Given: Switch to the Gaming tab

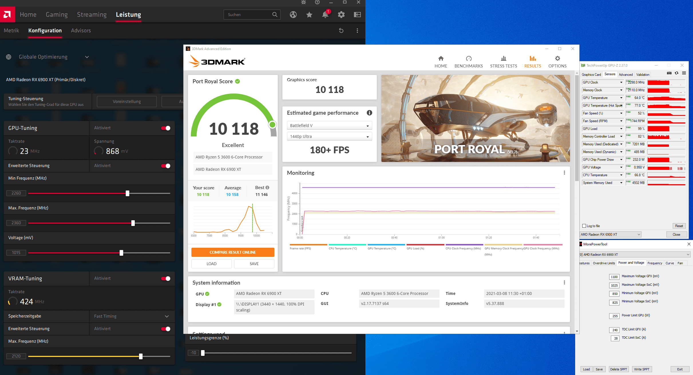Looking at the screenshot, I should 57,15.
